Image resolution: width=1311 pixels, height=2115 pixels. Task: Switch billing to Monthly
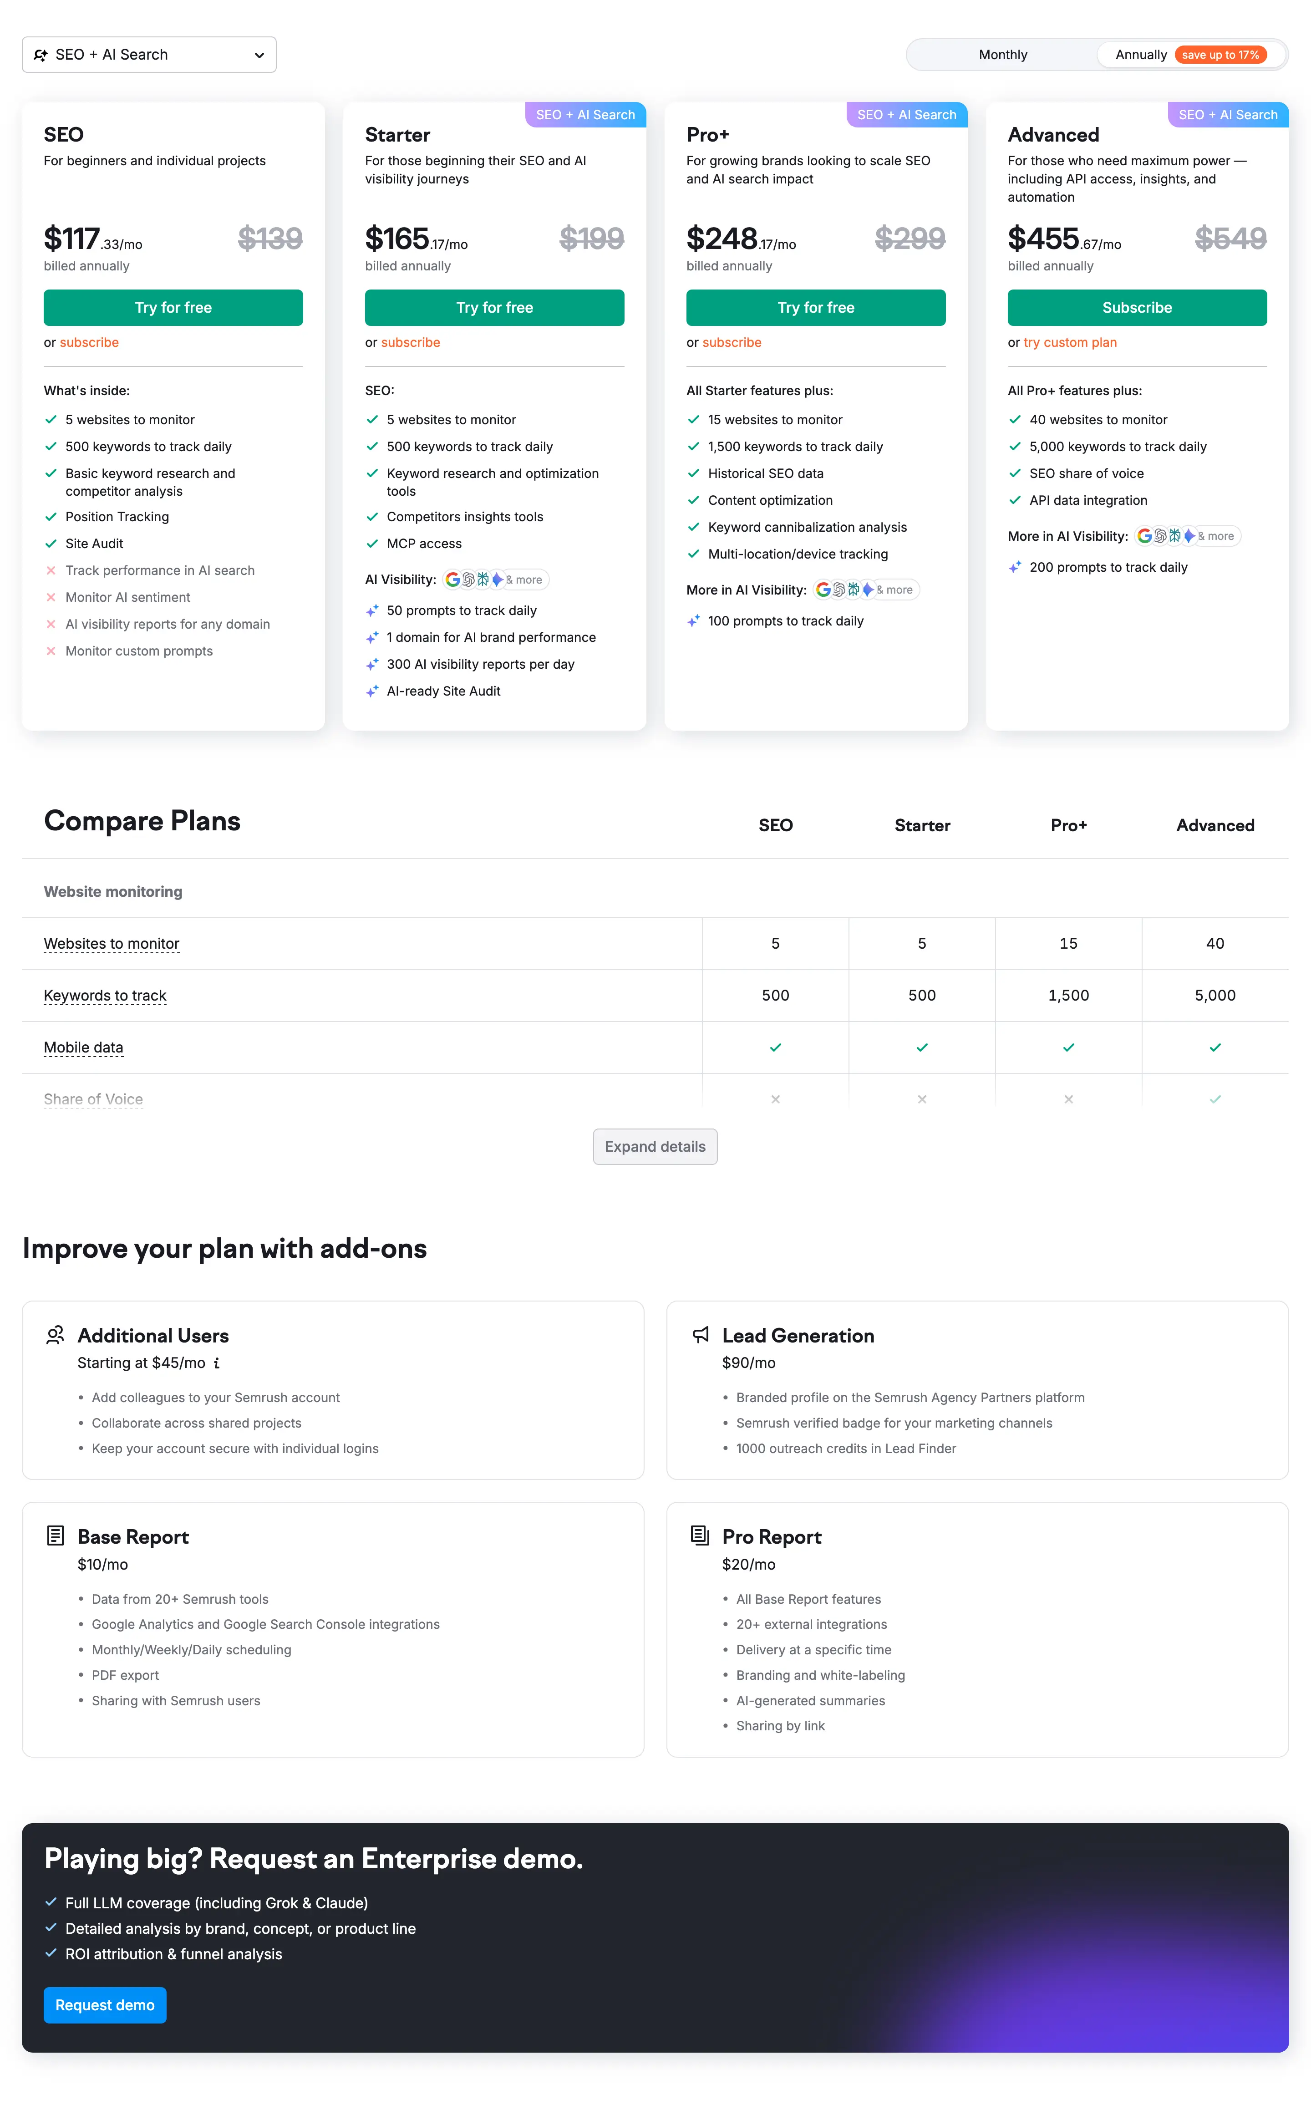tap(1002, 55)
